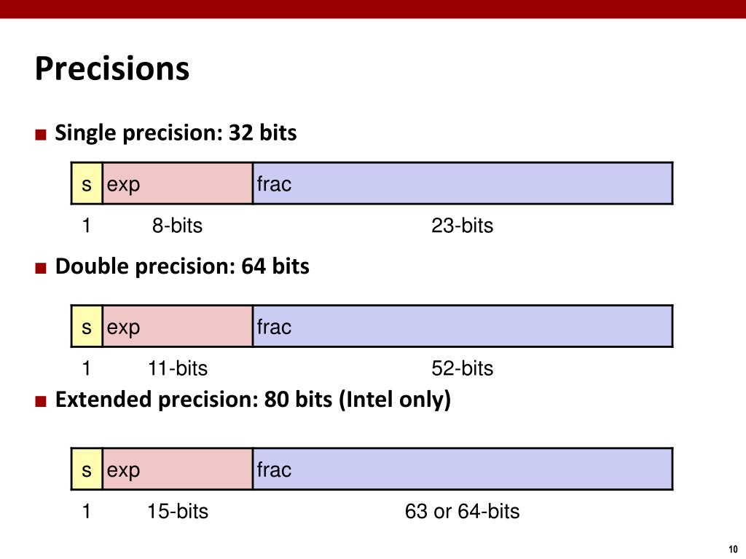Image resolution: width=746 pixels, height=559 pixels.
Task: Click the bullet square beside Single precision
Action: (41, 135)
